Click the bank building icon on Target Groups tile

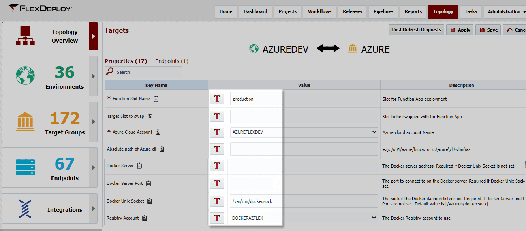click(25, 121)
